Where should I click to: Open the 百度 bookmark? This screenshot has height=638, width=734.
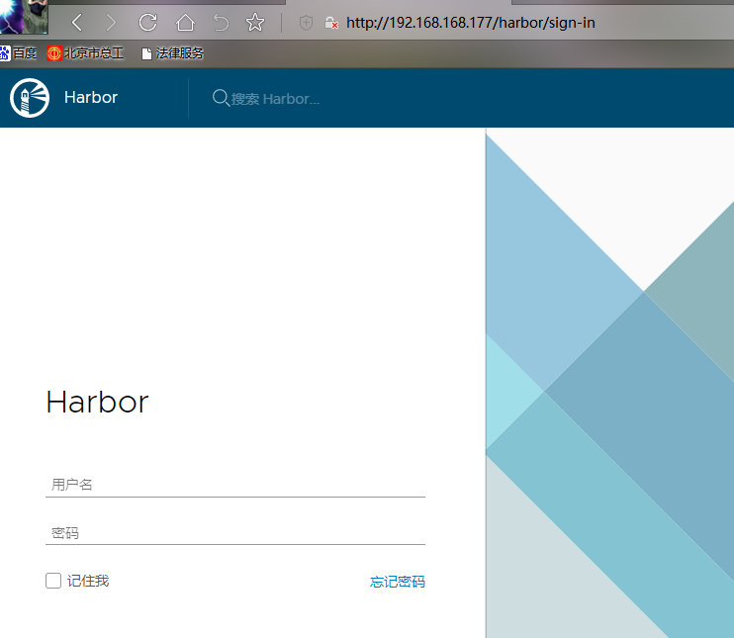pyautogui.click(x=18, y=53)
